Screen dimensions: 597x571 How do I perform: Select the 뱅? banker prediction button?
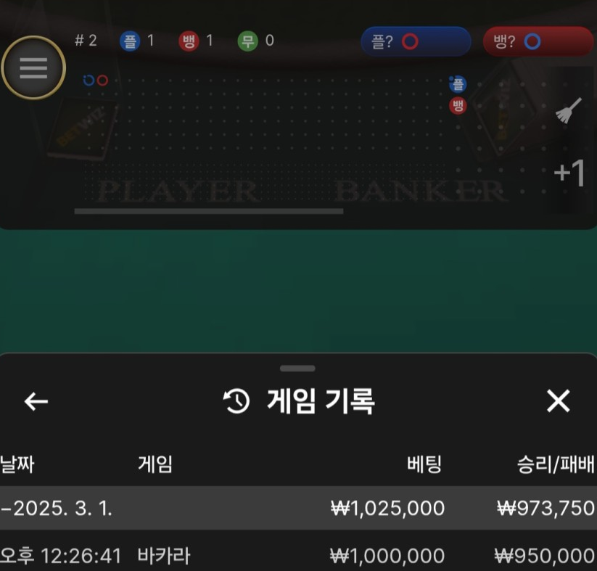click(538, 41)
